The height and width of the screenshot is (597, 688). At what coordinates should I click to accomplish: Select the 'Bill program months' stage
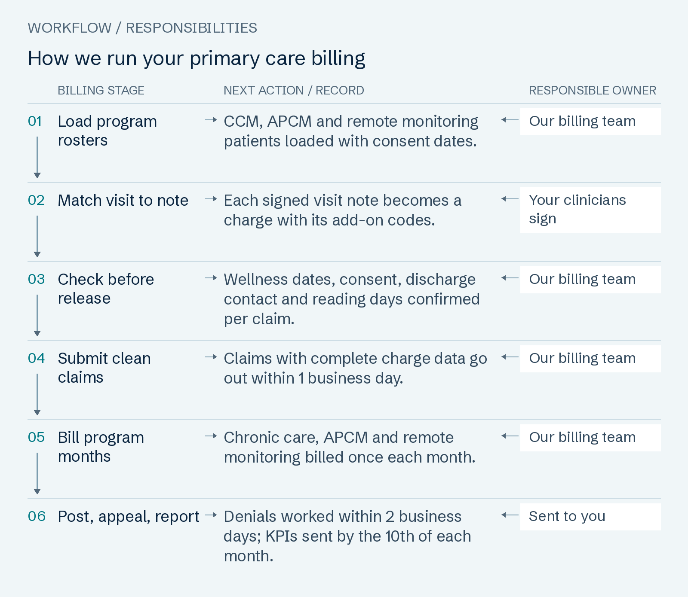point(101,447)
